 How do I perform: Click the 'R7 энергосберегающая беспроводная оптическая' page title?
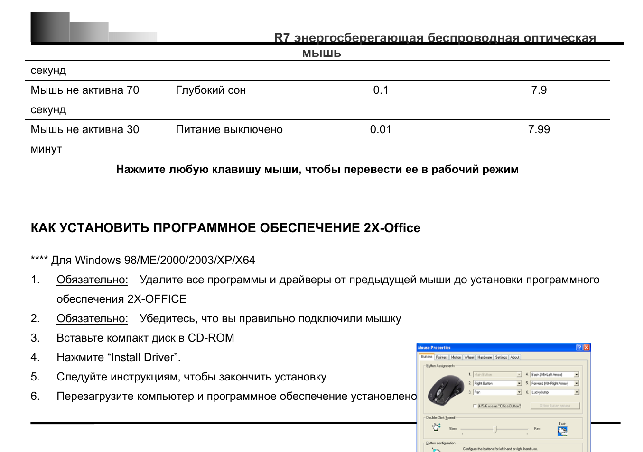click(x=435, y=38)
